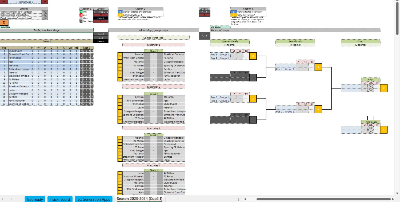Click next sheet navigation arrow
The image size is (400, 202).
pyautogui.click(x=11, y=199)
